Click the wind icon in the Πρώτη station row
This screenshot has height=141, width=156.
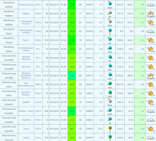[110, 39]
